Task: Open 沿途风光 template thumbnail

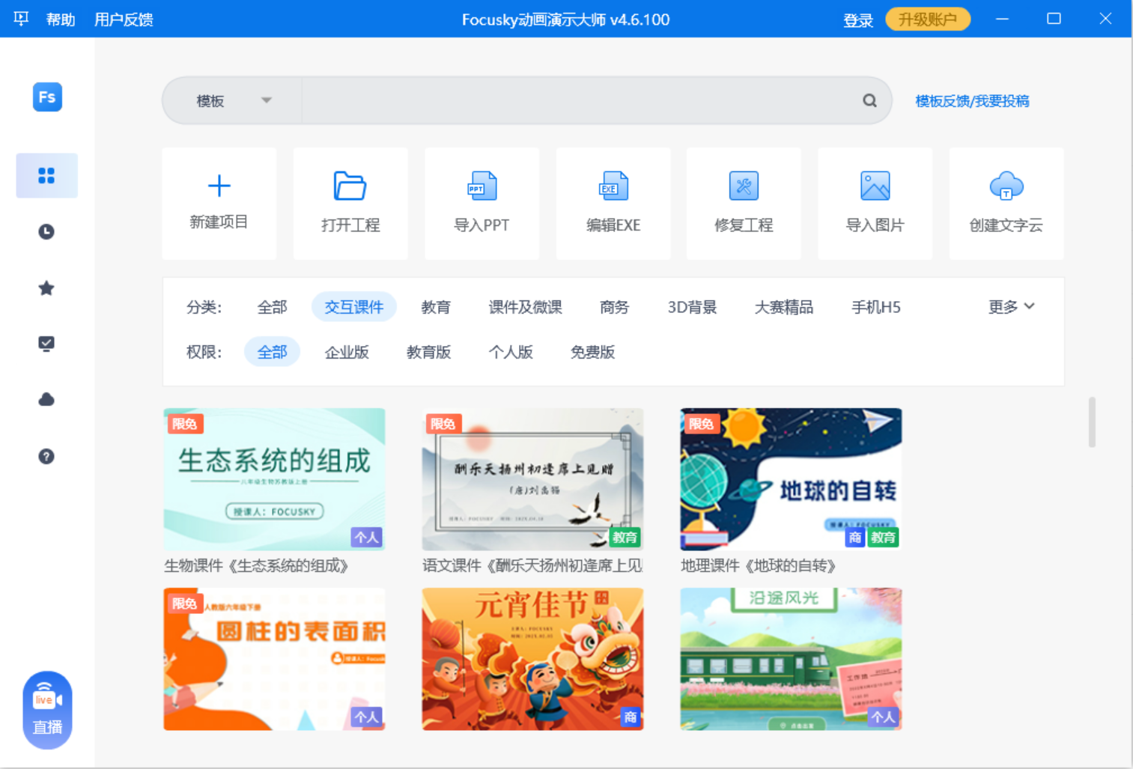Action: 791,659
